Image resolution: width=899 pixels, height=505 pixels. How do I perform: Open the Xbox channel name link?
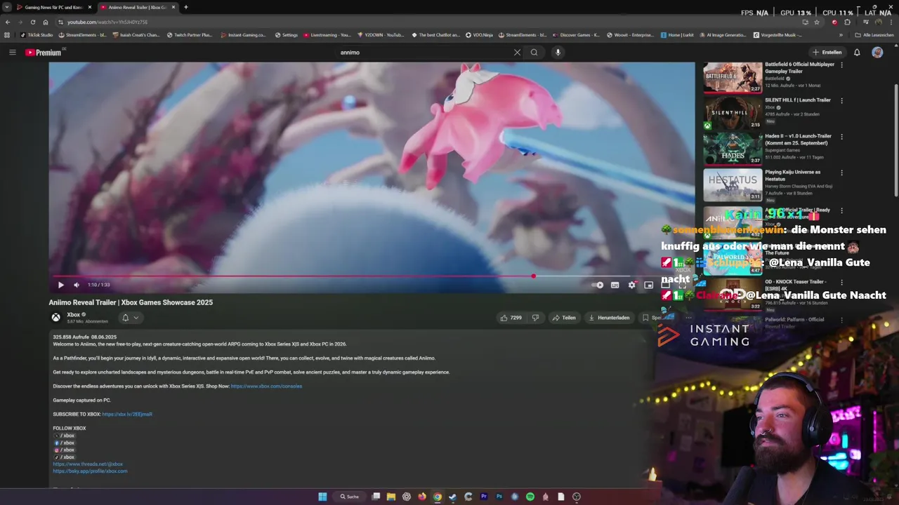[73, 315]
